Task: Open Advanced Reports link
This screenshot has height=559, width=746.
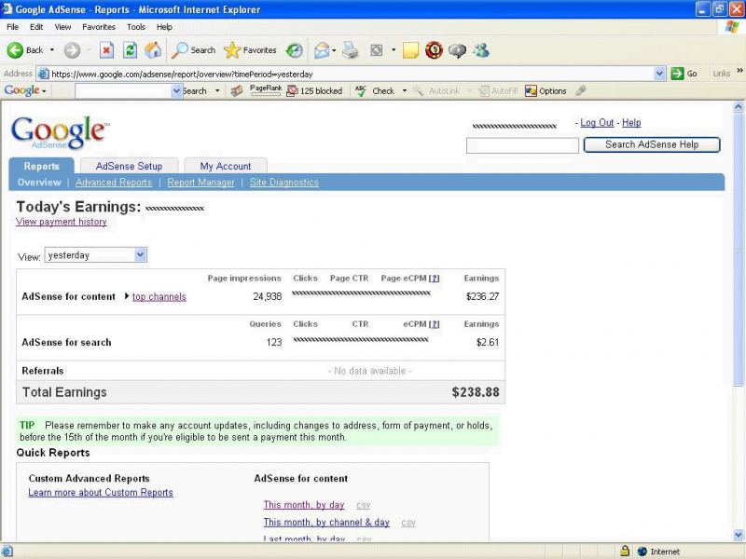Action: 113,182
